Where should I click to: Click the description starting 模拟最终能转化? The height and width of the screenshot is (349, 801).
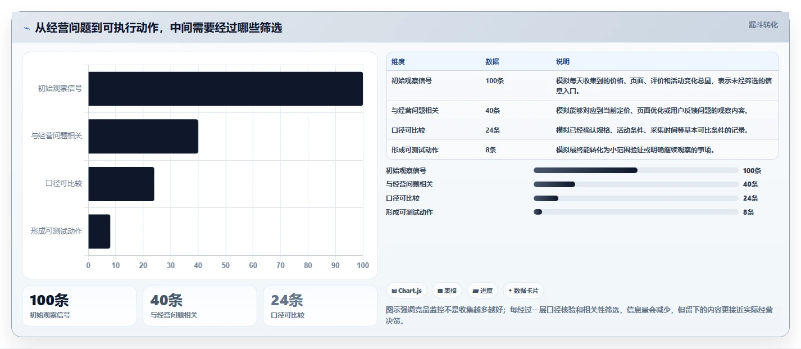point(635,150)
